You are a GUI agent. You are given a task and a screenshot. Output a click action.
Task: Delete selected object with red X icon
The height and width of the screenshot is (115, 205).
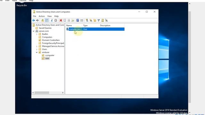click(61, 20)
